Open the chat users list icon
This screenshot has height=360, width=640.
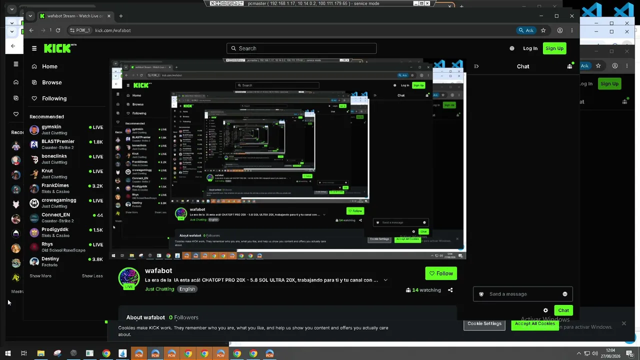point(569,66)
